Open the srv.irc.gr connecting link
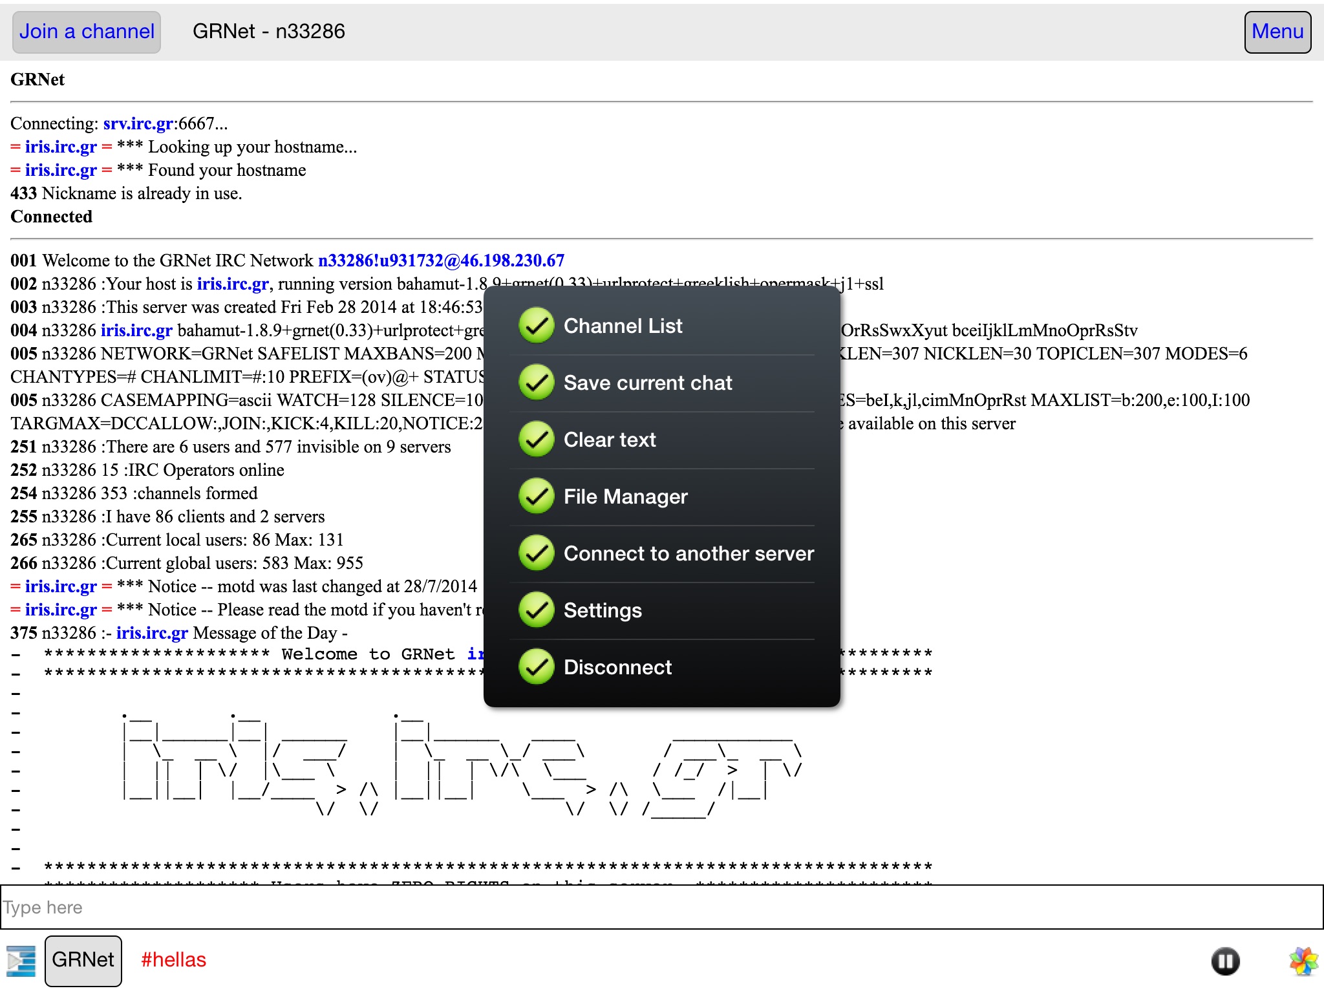1324x993 pixels. click(x=138, y=123)
